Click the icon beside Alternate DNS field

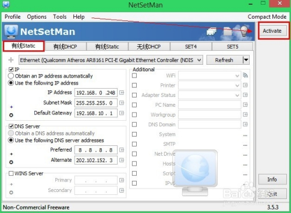[x=122, y=160]
